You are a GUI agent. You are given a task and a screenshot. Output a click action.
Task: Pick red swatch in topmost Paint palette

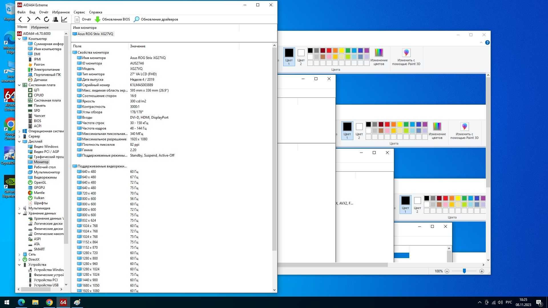click(x=329, y=50)
